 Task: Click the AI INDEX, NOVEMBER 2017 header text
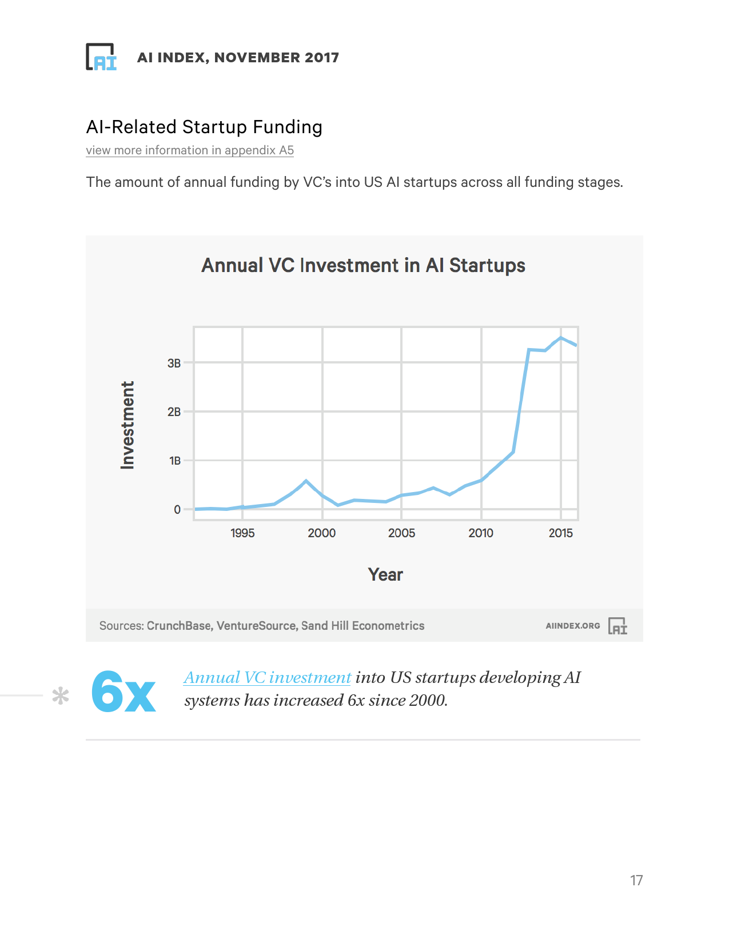click(x=238, y=58)
